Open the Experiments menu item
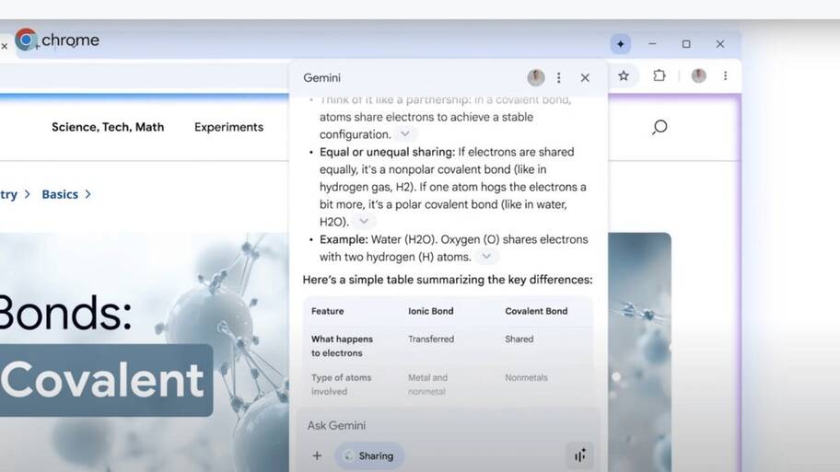 pyautogui.click(x=228, y=127)
